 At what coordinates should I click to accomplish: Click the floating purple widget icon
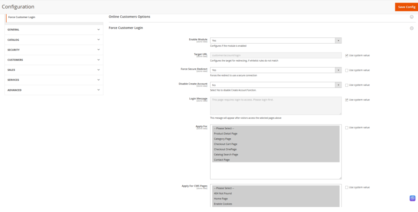coord(413,198)
